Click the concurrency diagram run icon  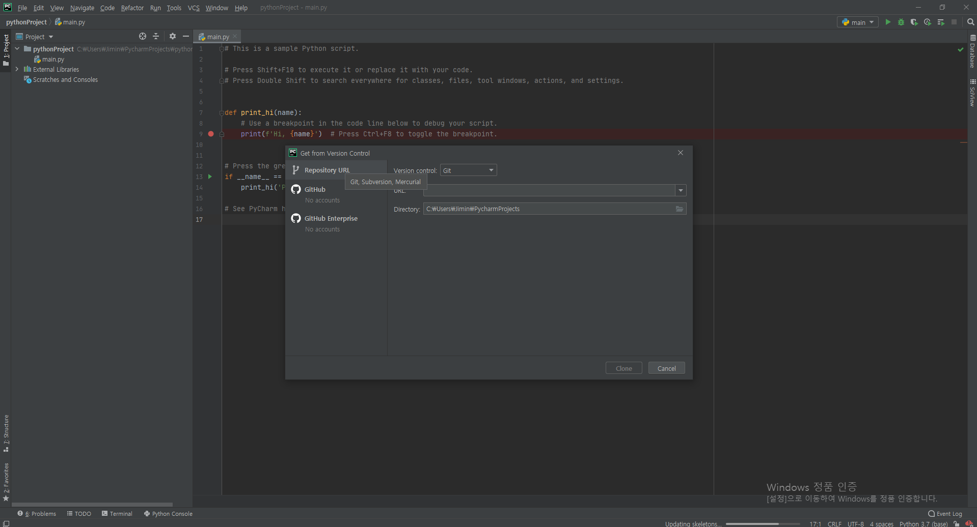941,22
